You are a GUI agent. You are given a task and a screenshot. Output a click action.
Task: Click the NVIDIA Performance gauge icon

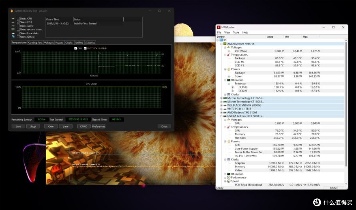coord(229,178)
